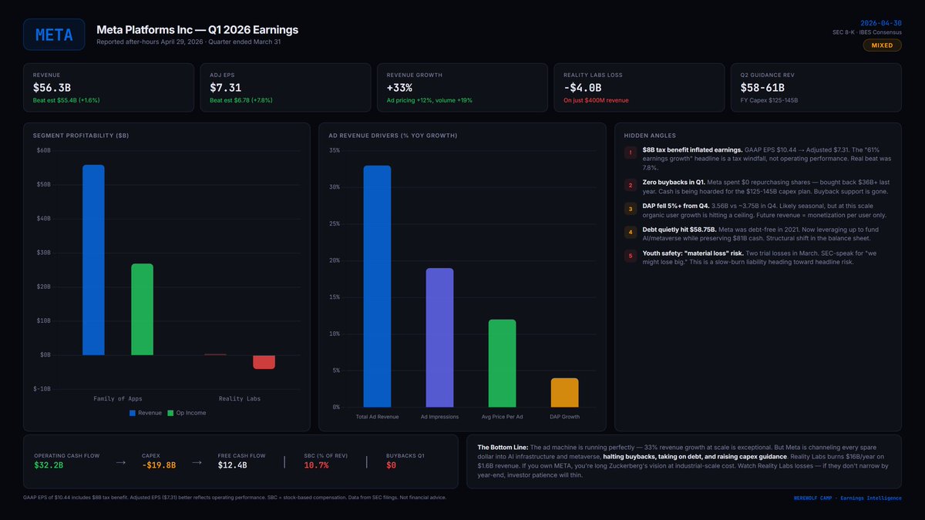Click the $56.3B revenue value
925x520 pixels.
pos(52,88)
